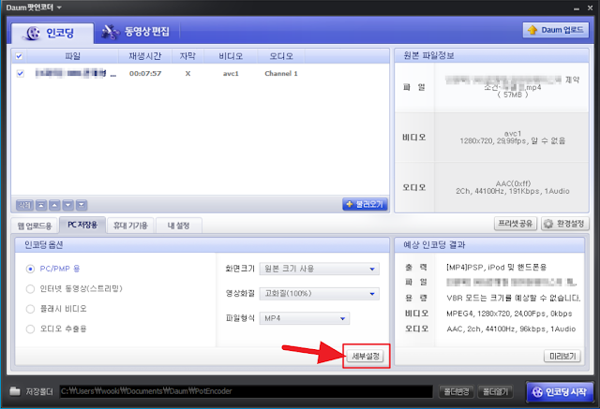Switch to the 웹 업로드용 tab

pos(35,226)
